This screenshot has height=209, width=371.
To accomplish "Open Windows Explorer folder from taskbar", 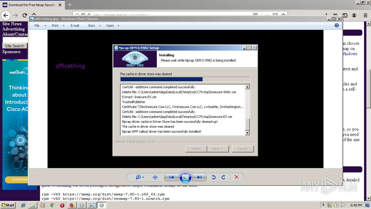I will point(33,205).
